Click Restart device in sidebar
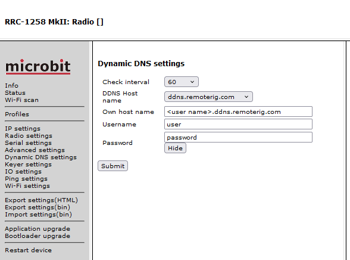Image resolution: width=350 pixels, height=260 pixels. click(x=28, y=250)
